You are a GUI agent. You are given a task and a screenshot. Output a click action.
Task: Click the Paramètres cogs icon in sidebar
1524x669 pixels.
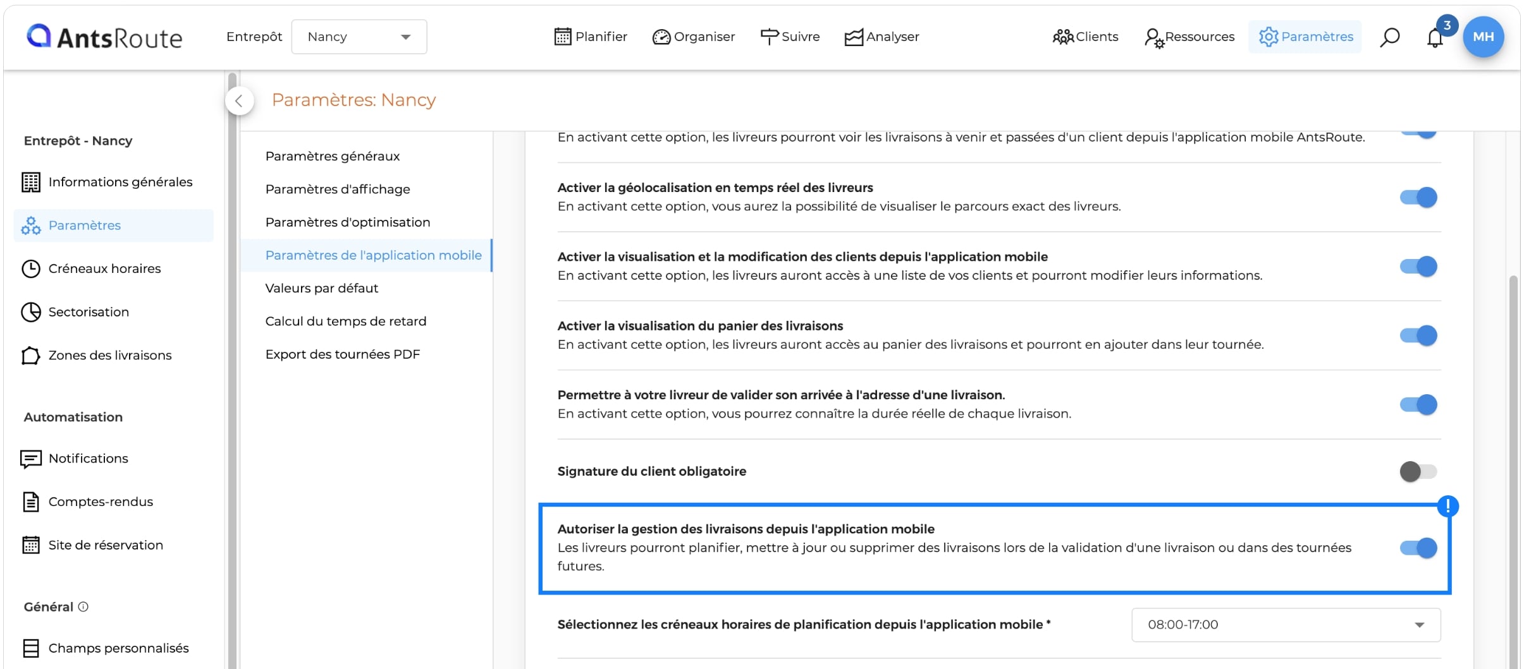(31, 226)
